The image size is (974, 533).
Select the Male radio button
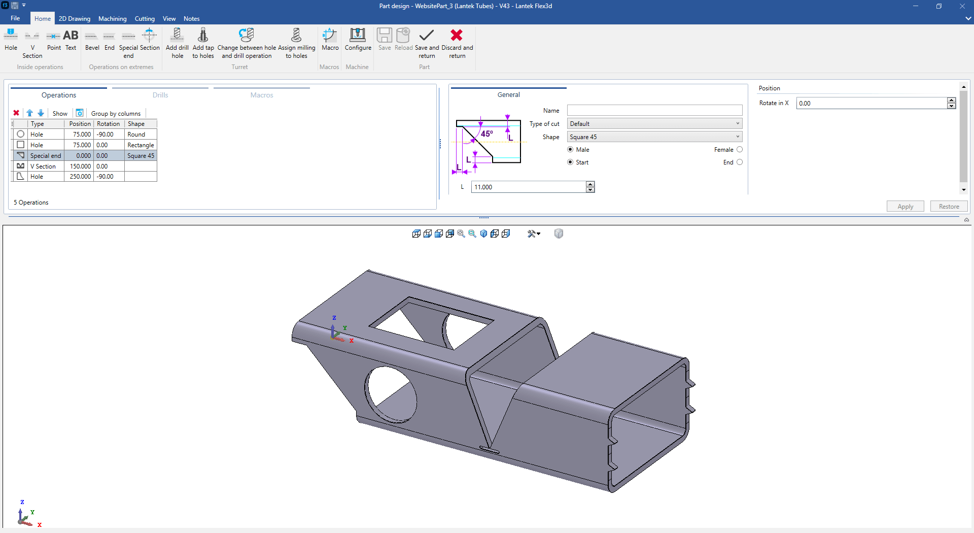pyautogui.click(x=570, y=150)
